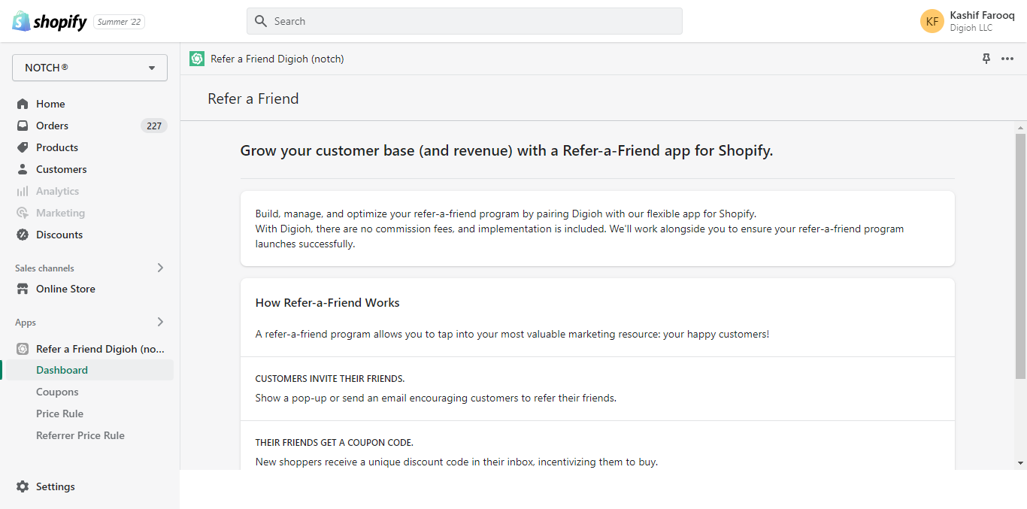Click 'CUSTOMERS INVITE THEIR FRIENDS.' text

click(x=330, y=379)
